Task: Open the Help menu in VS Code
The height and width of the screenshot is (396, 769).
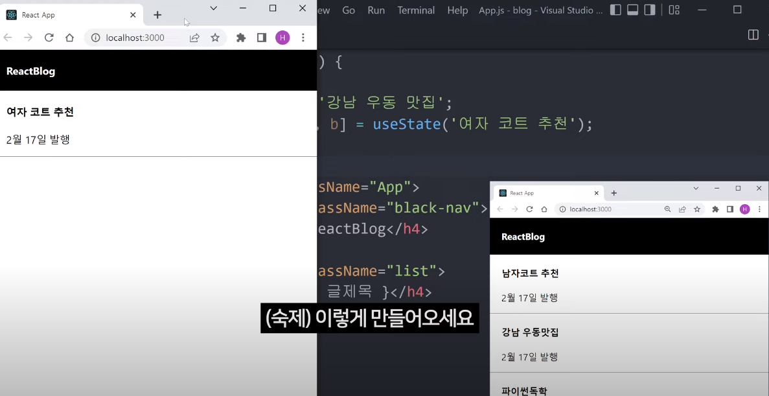Action: point(457,10)
